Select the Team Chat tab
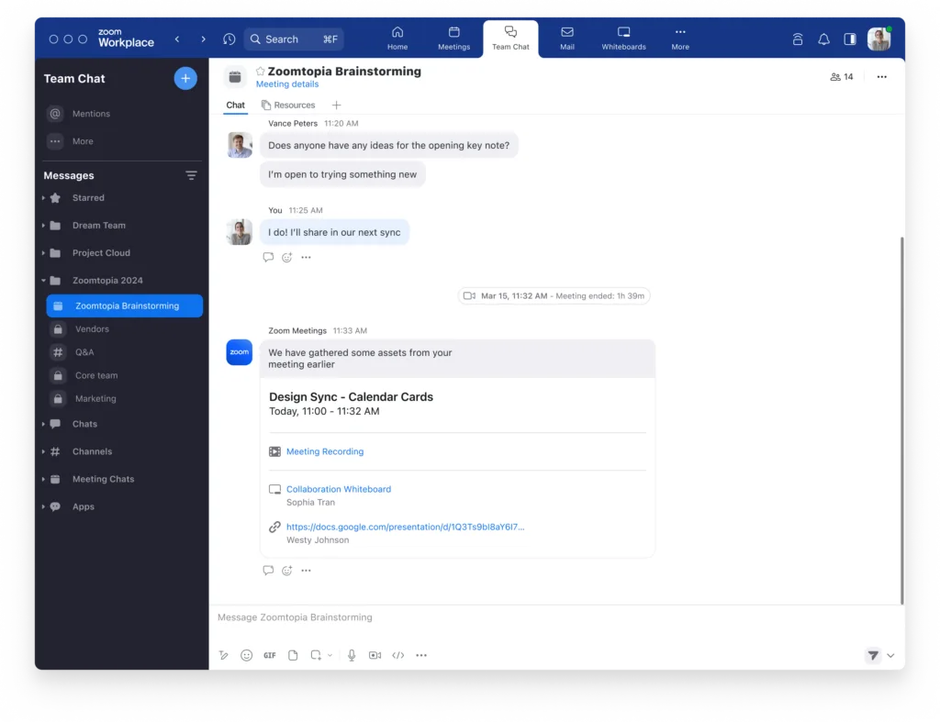The image size is (940, 722). pyautogui.click(x=510, y=39)
